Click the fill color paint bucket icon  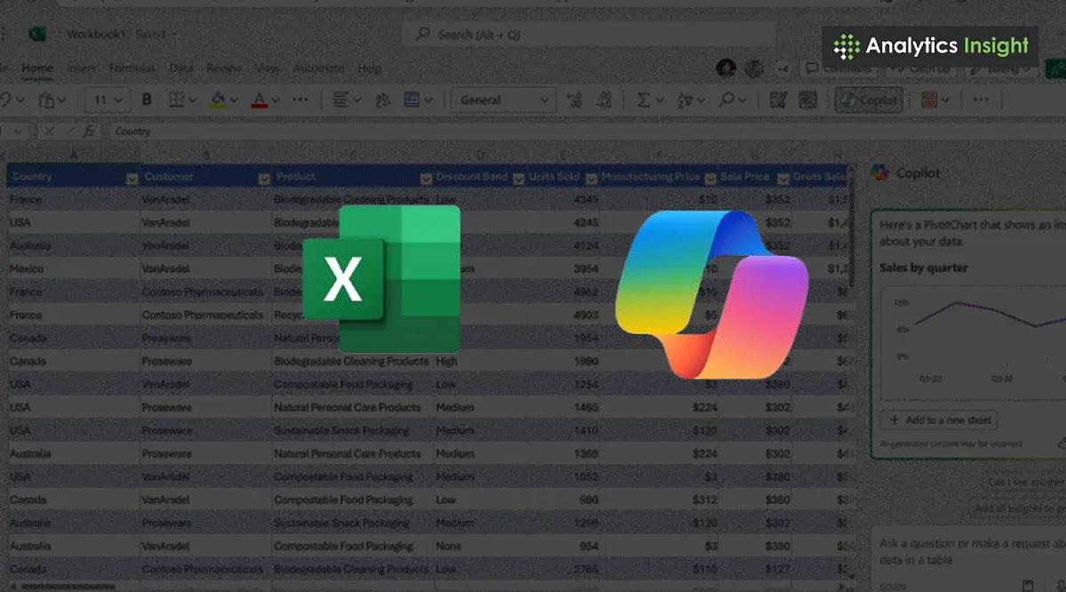coord(218,100)
